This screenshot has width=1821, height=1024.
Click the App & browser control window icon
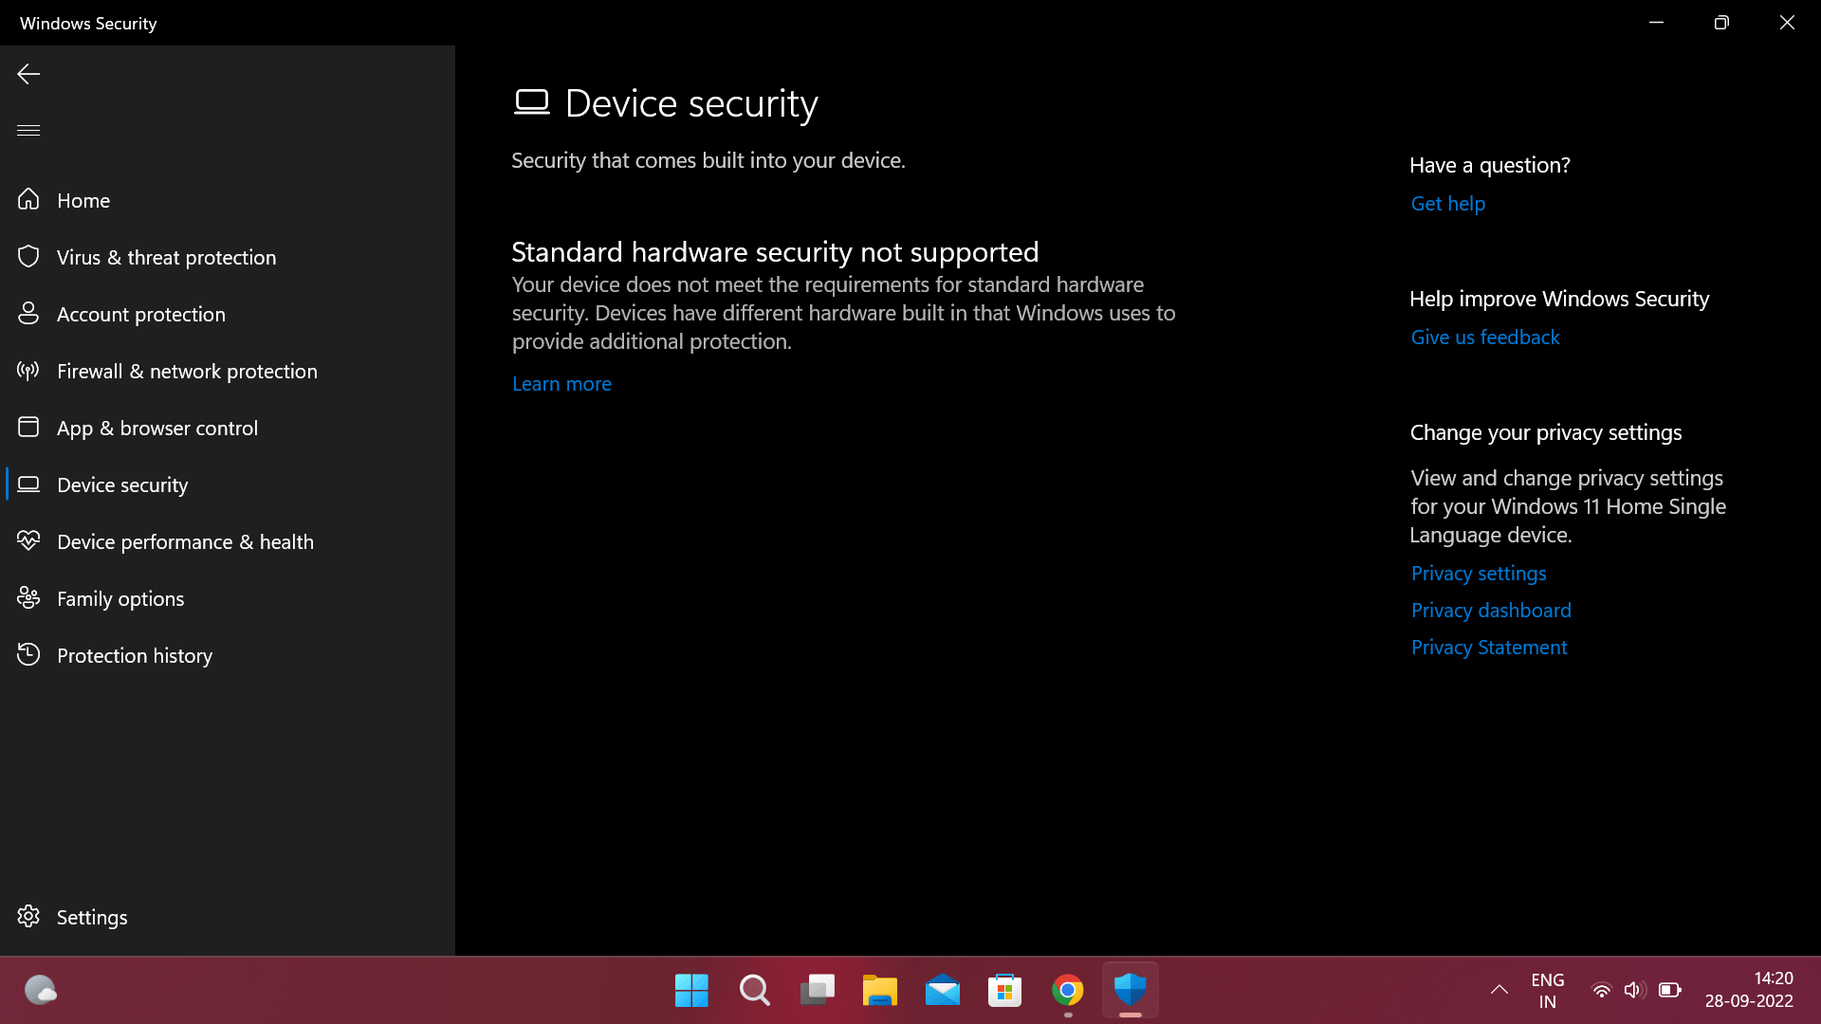[x=28, y=427]
